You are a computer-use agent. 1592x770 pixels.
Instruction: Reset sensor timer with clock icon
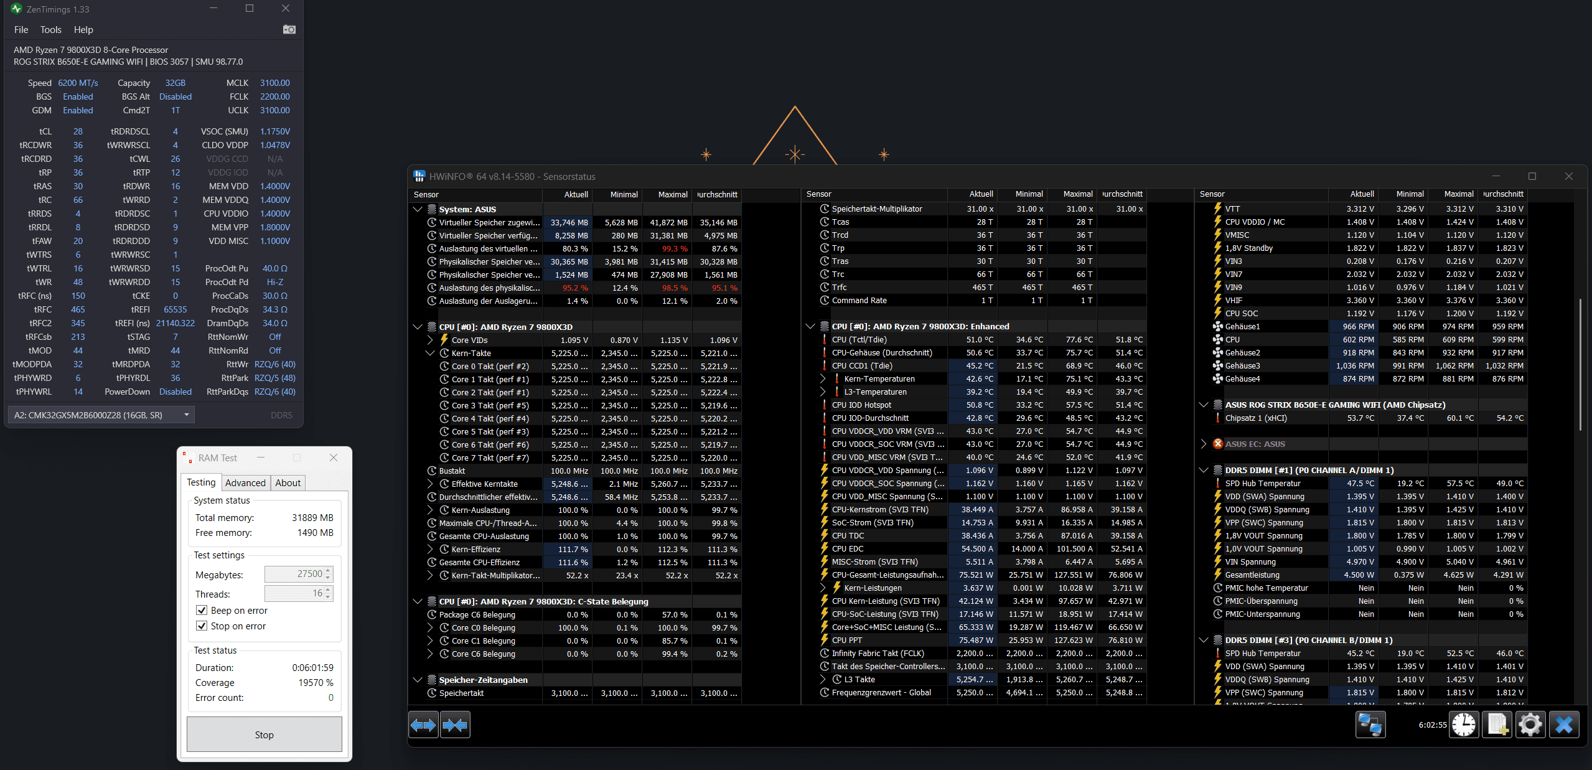click(x=1464, y=725)
